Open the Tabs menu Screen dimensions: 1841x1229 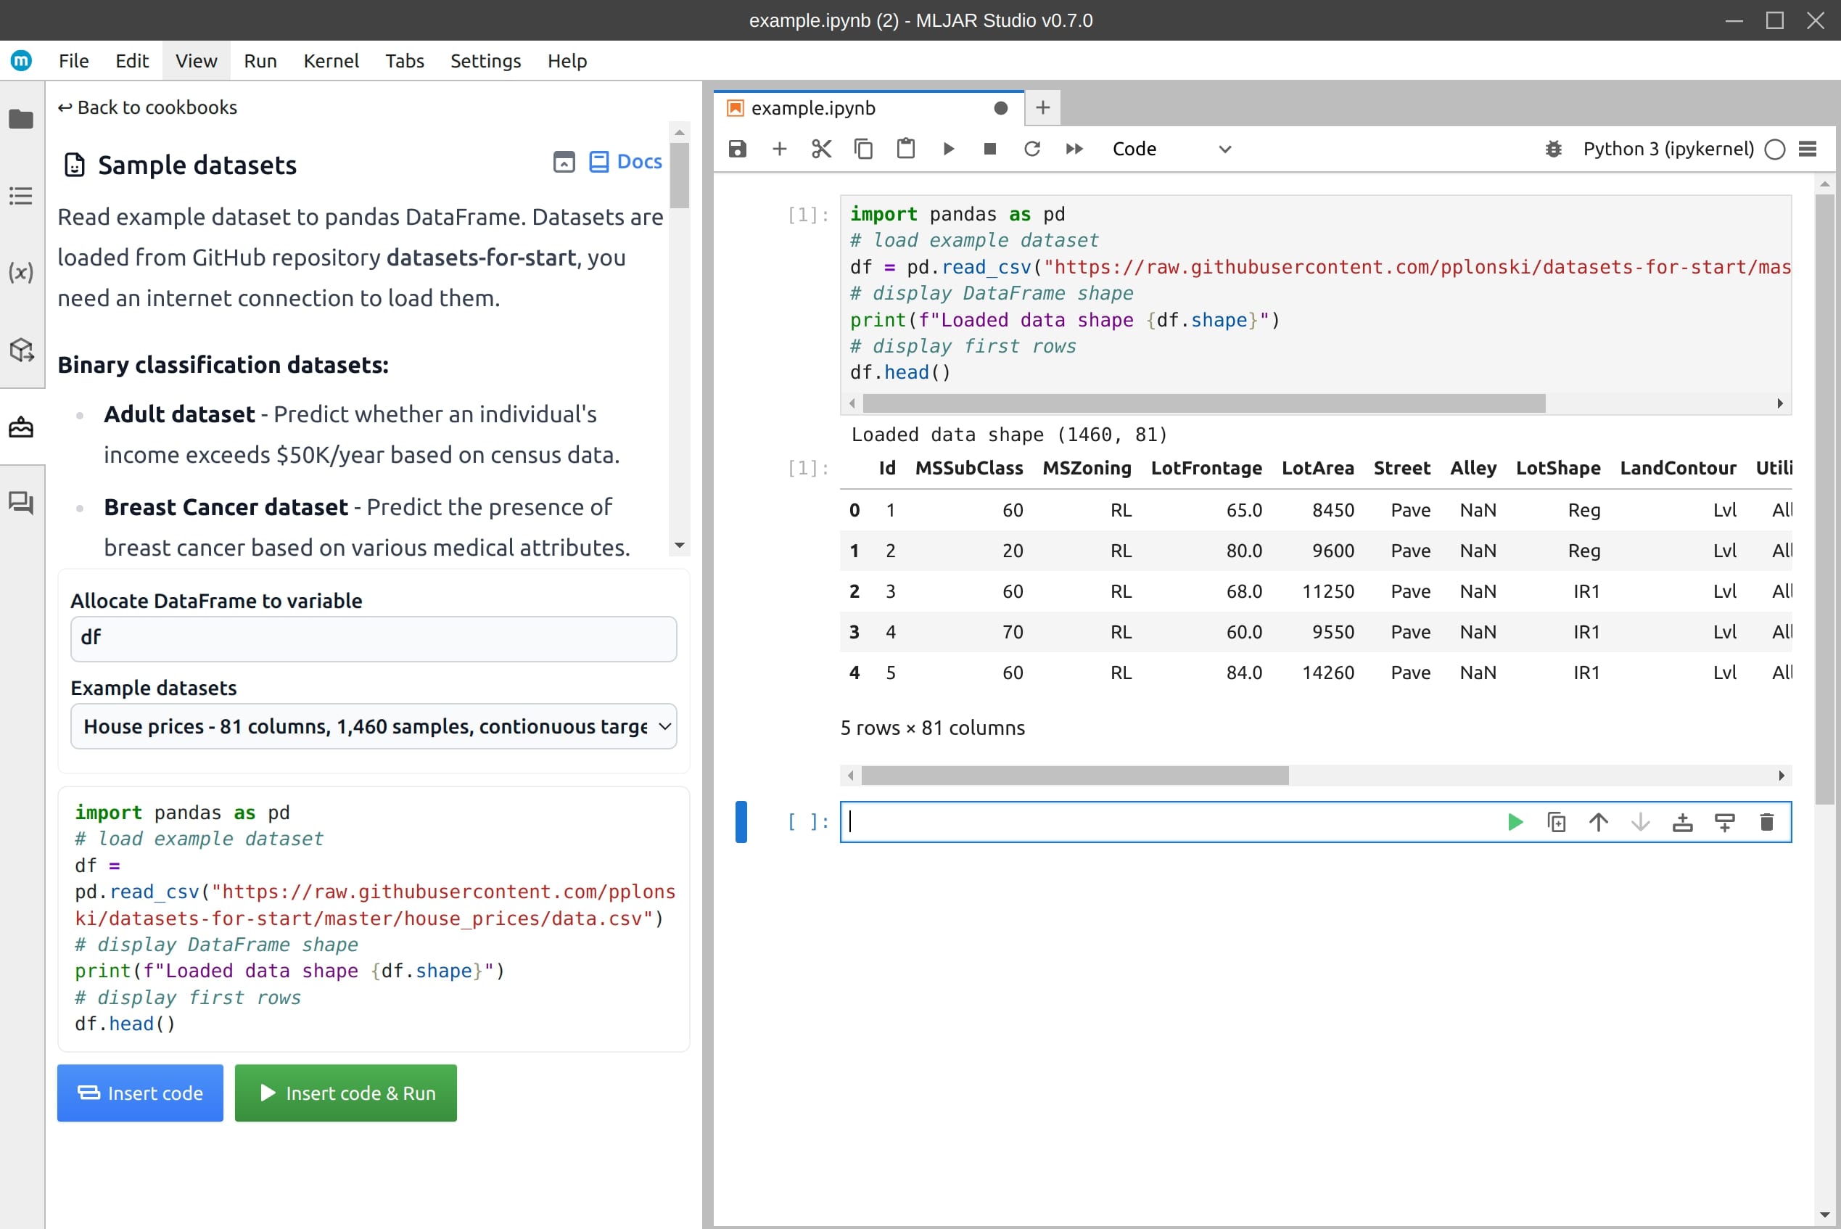[x=405, y=60]
